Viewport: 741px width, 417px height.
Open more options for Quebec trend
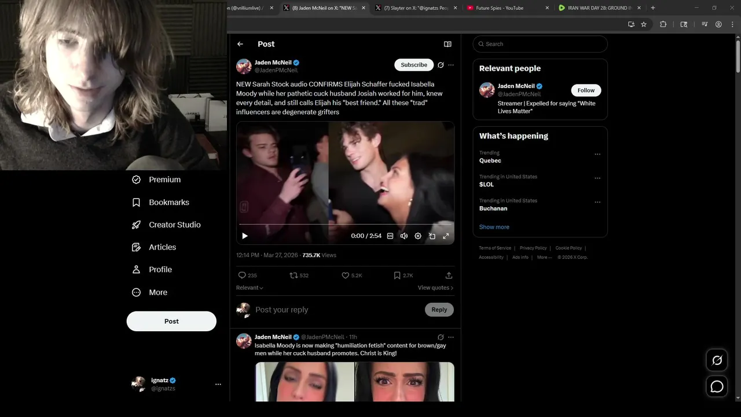click(x=597, y=155)
